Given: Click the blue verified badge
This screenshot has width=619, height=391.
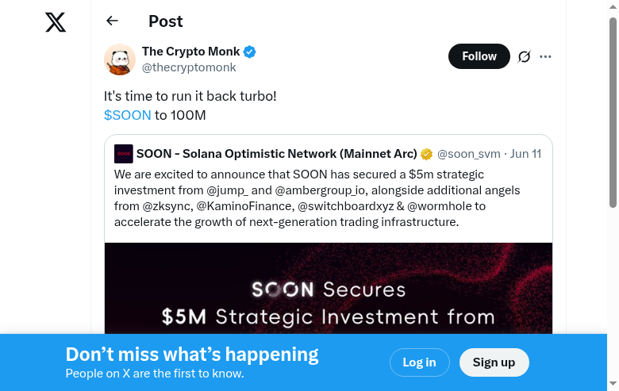Looking at the screenshot, I should click(x=250, y=52).
